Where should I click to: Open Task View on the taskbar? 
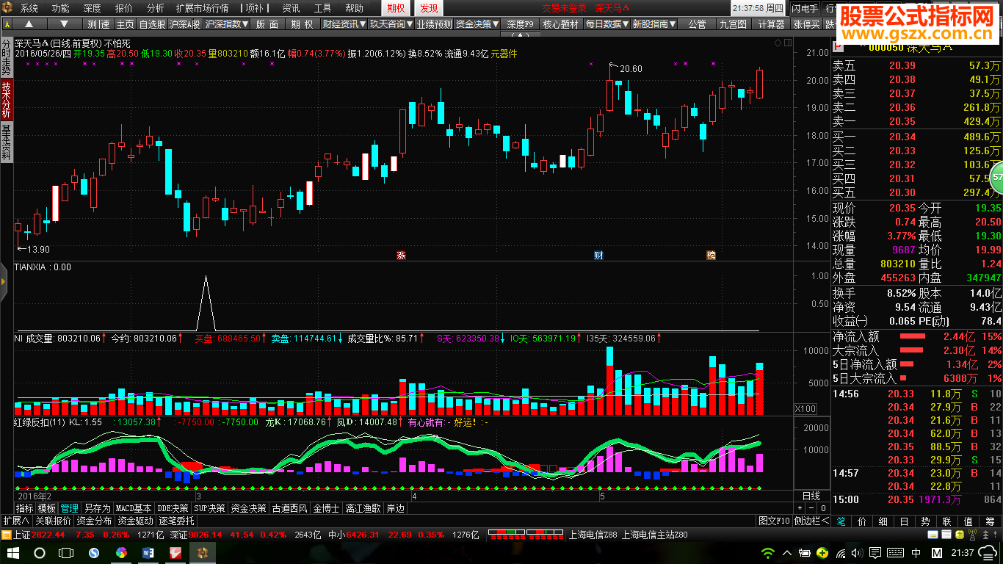[67, 552]
